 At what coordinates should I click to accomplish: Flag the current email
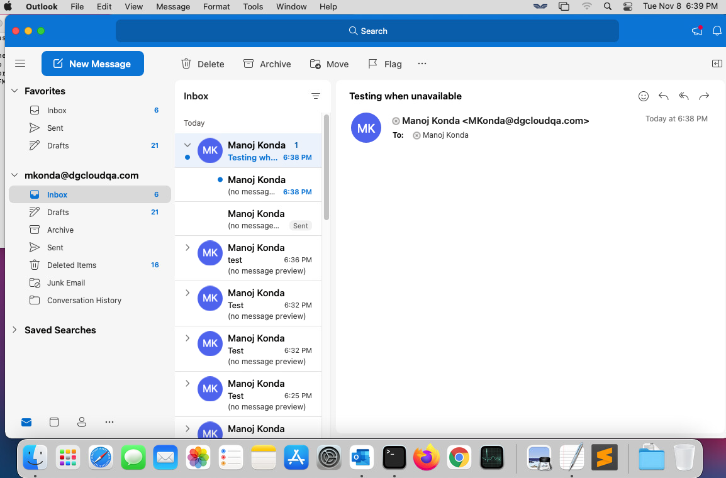tap(384, 64)
